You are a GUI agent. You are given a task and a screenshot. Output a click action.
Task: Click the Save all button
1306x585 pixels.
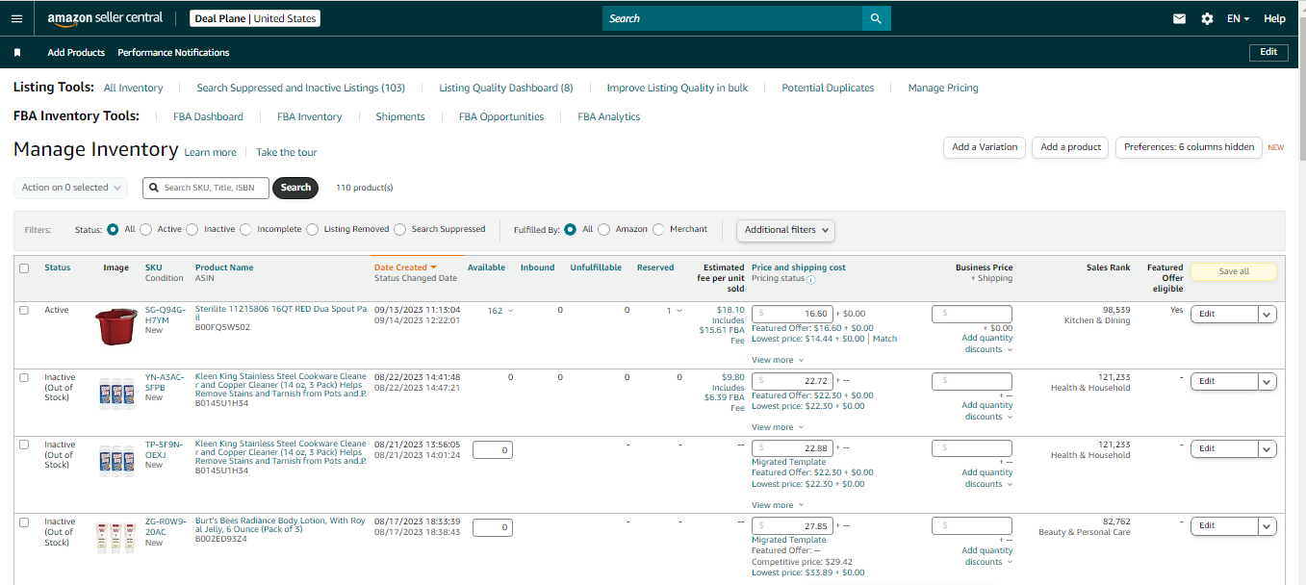1234,271
